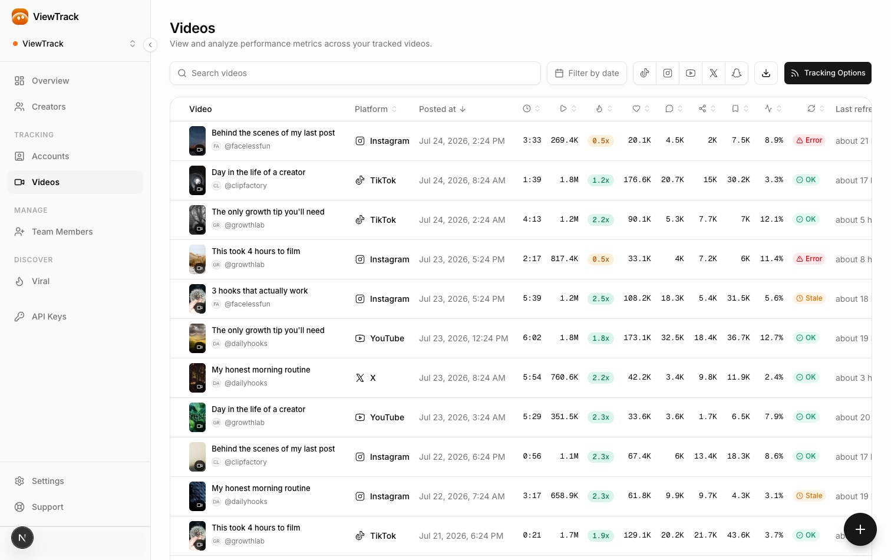The width and height of the screenshot is (891, 560).
Task: Click the 176.6K likes value
Action: [x=637, y=180]
